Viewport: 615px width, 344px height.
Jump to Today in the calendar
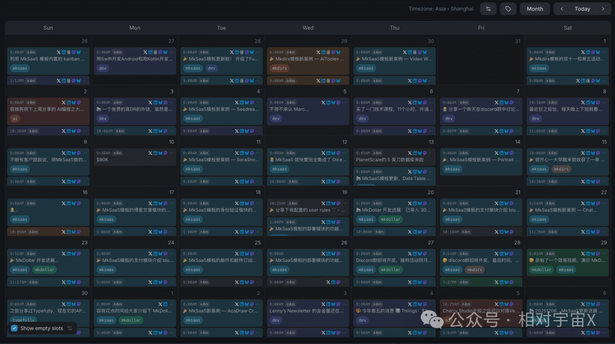pos(582,9)
